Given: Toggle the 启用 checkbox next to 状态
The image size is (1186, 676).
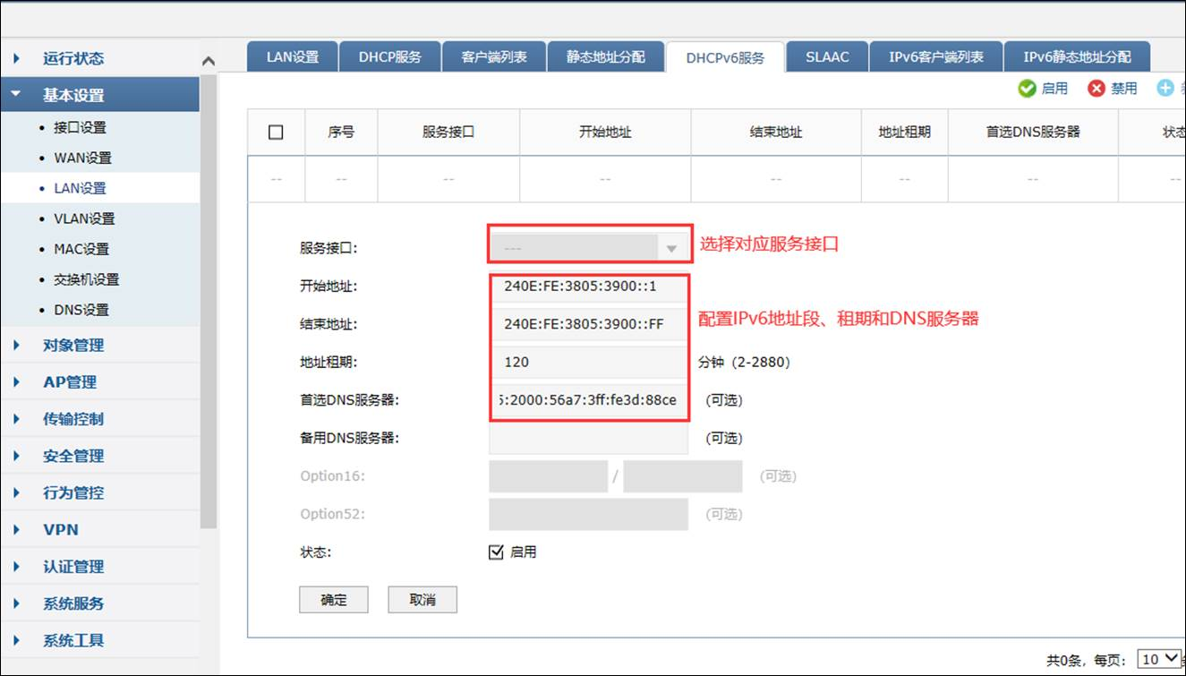Looking at the screenshot, I should tap(495, 552).
